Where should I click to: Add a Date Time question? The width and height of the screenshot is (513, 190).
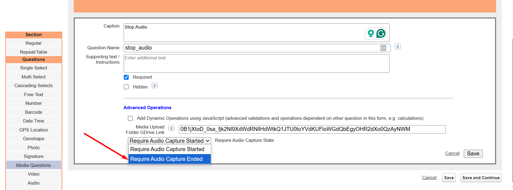[34, 121]
